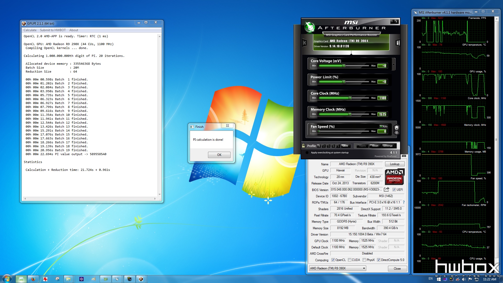The width and height of the screenshot is (503, 283).
Task: Open the Afterburner information i icon
Action: coord(398,42)
